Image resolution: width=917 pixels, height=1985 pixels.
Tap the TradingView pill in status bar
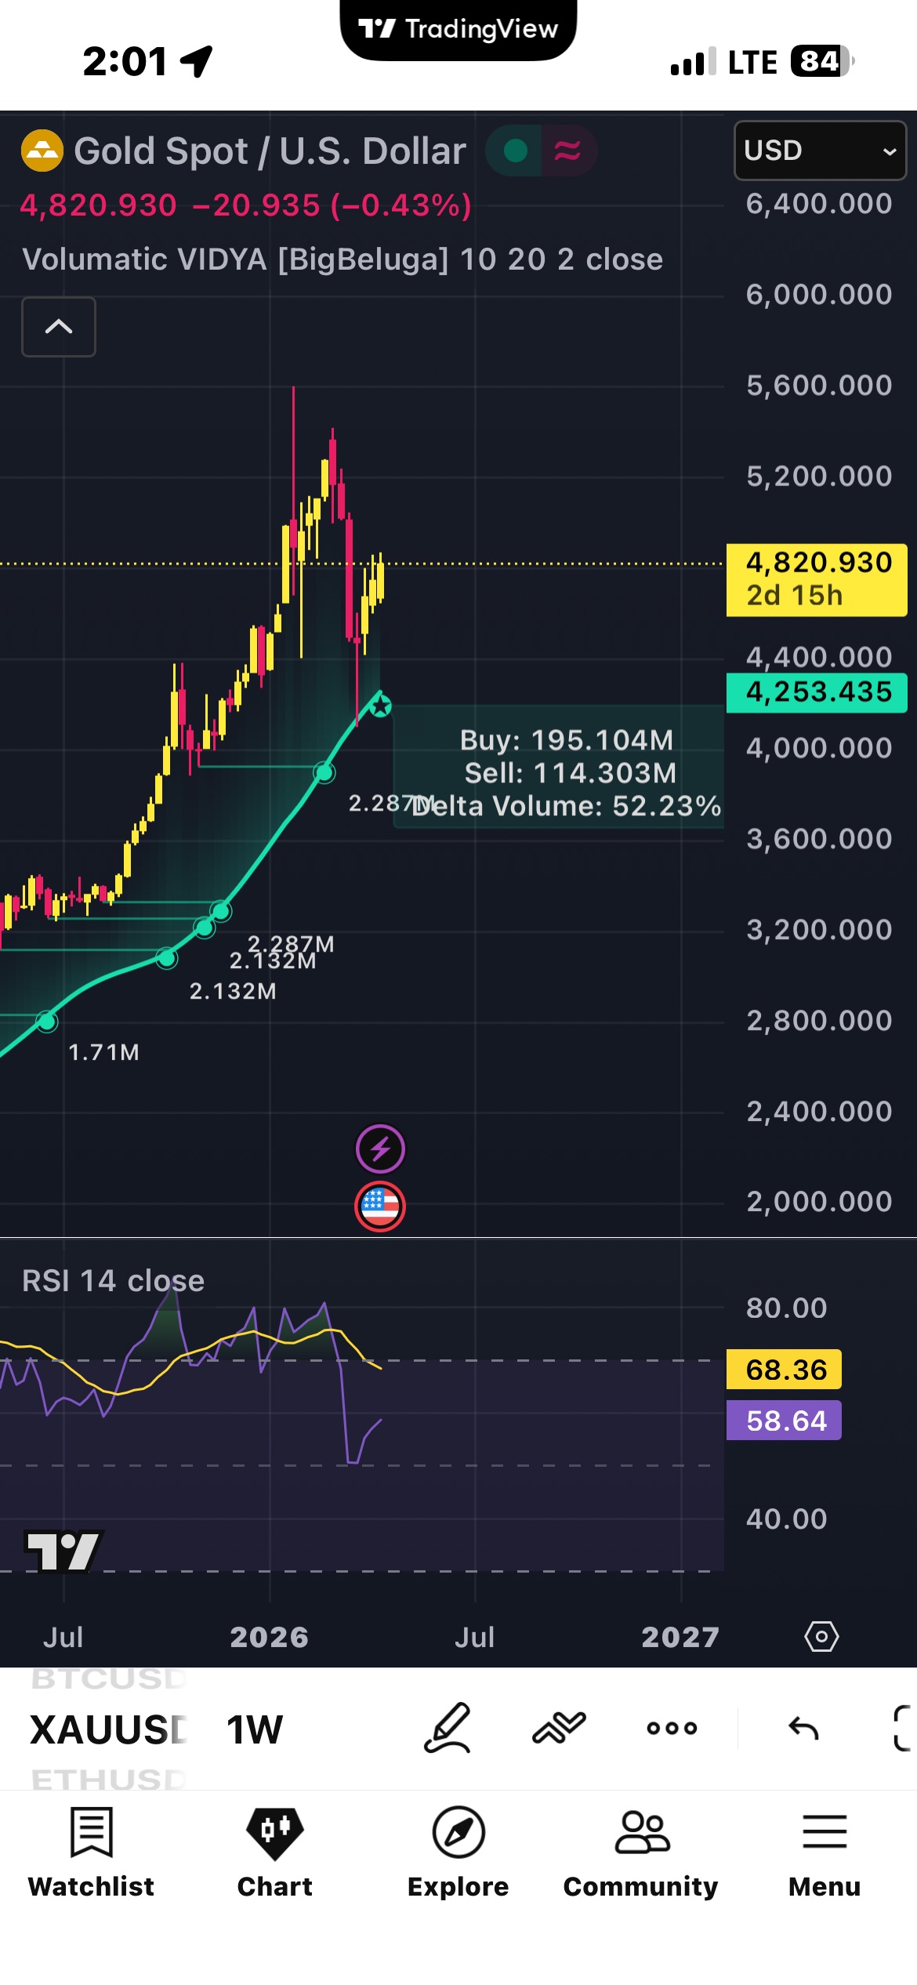pos(458,29)
